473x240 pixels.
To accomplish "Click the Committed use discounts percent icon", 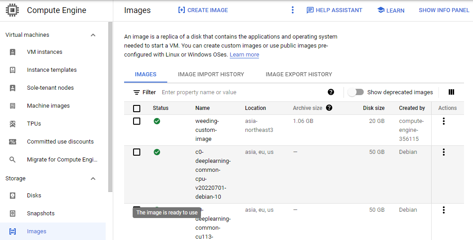I will (13, 141).
